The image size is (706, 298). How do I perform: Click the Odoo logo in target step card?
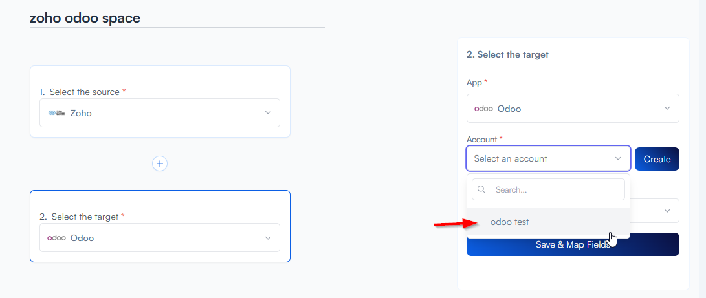click(x=57, y=238)
